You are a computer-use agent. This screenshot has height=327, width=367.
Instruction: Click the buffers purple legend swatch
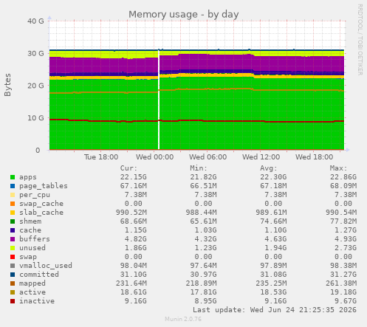(x=13, y=239)
